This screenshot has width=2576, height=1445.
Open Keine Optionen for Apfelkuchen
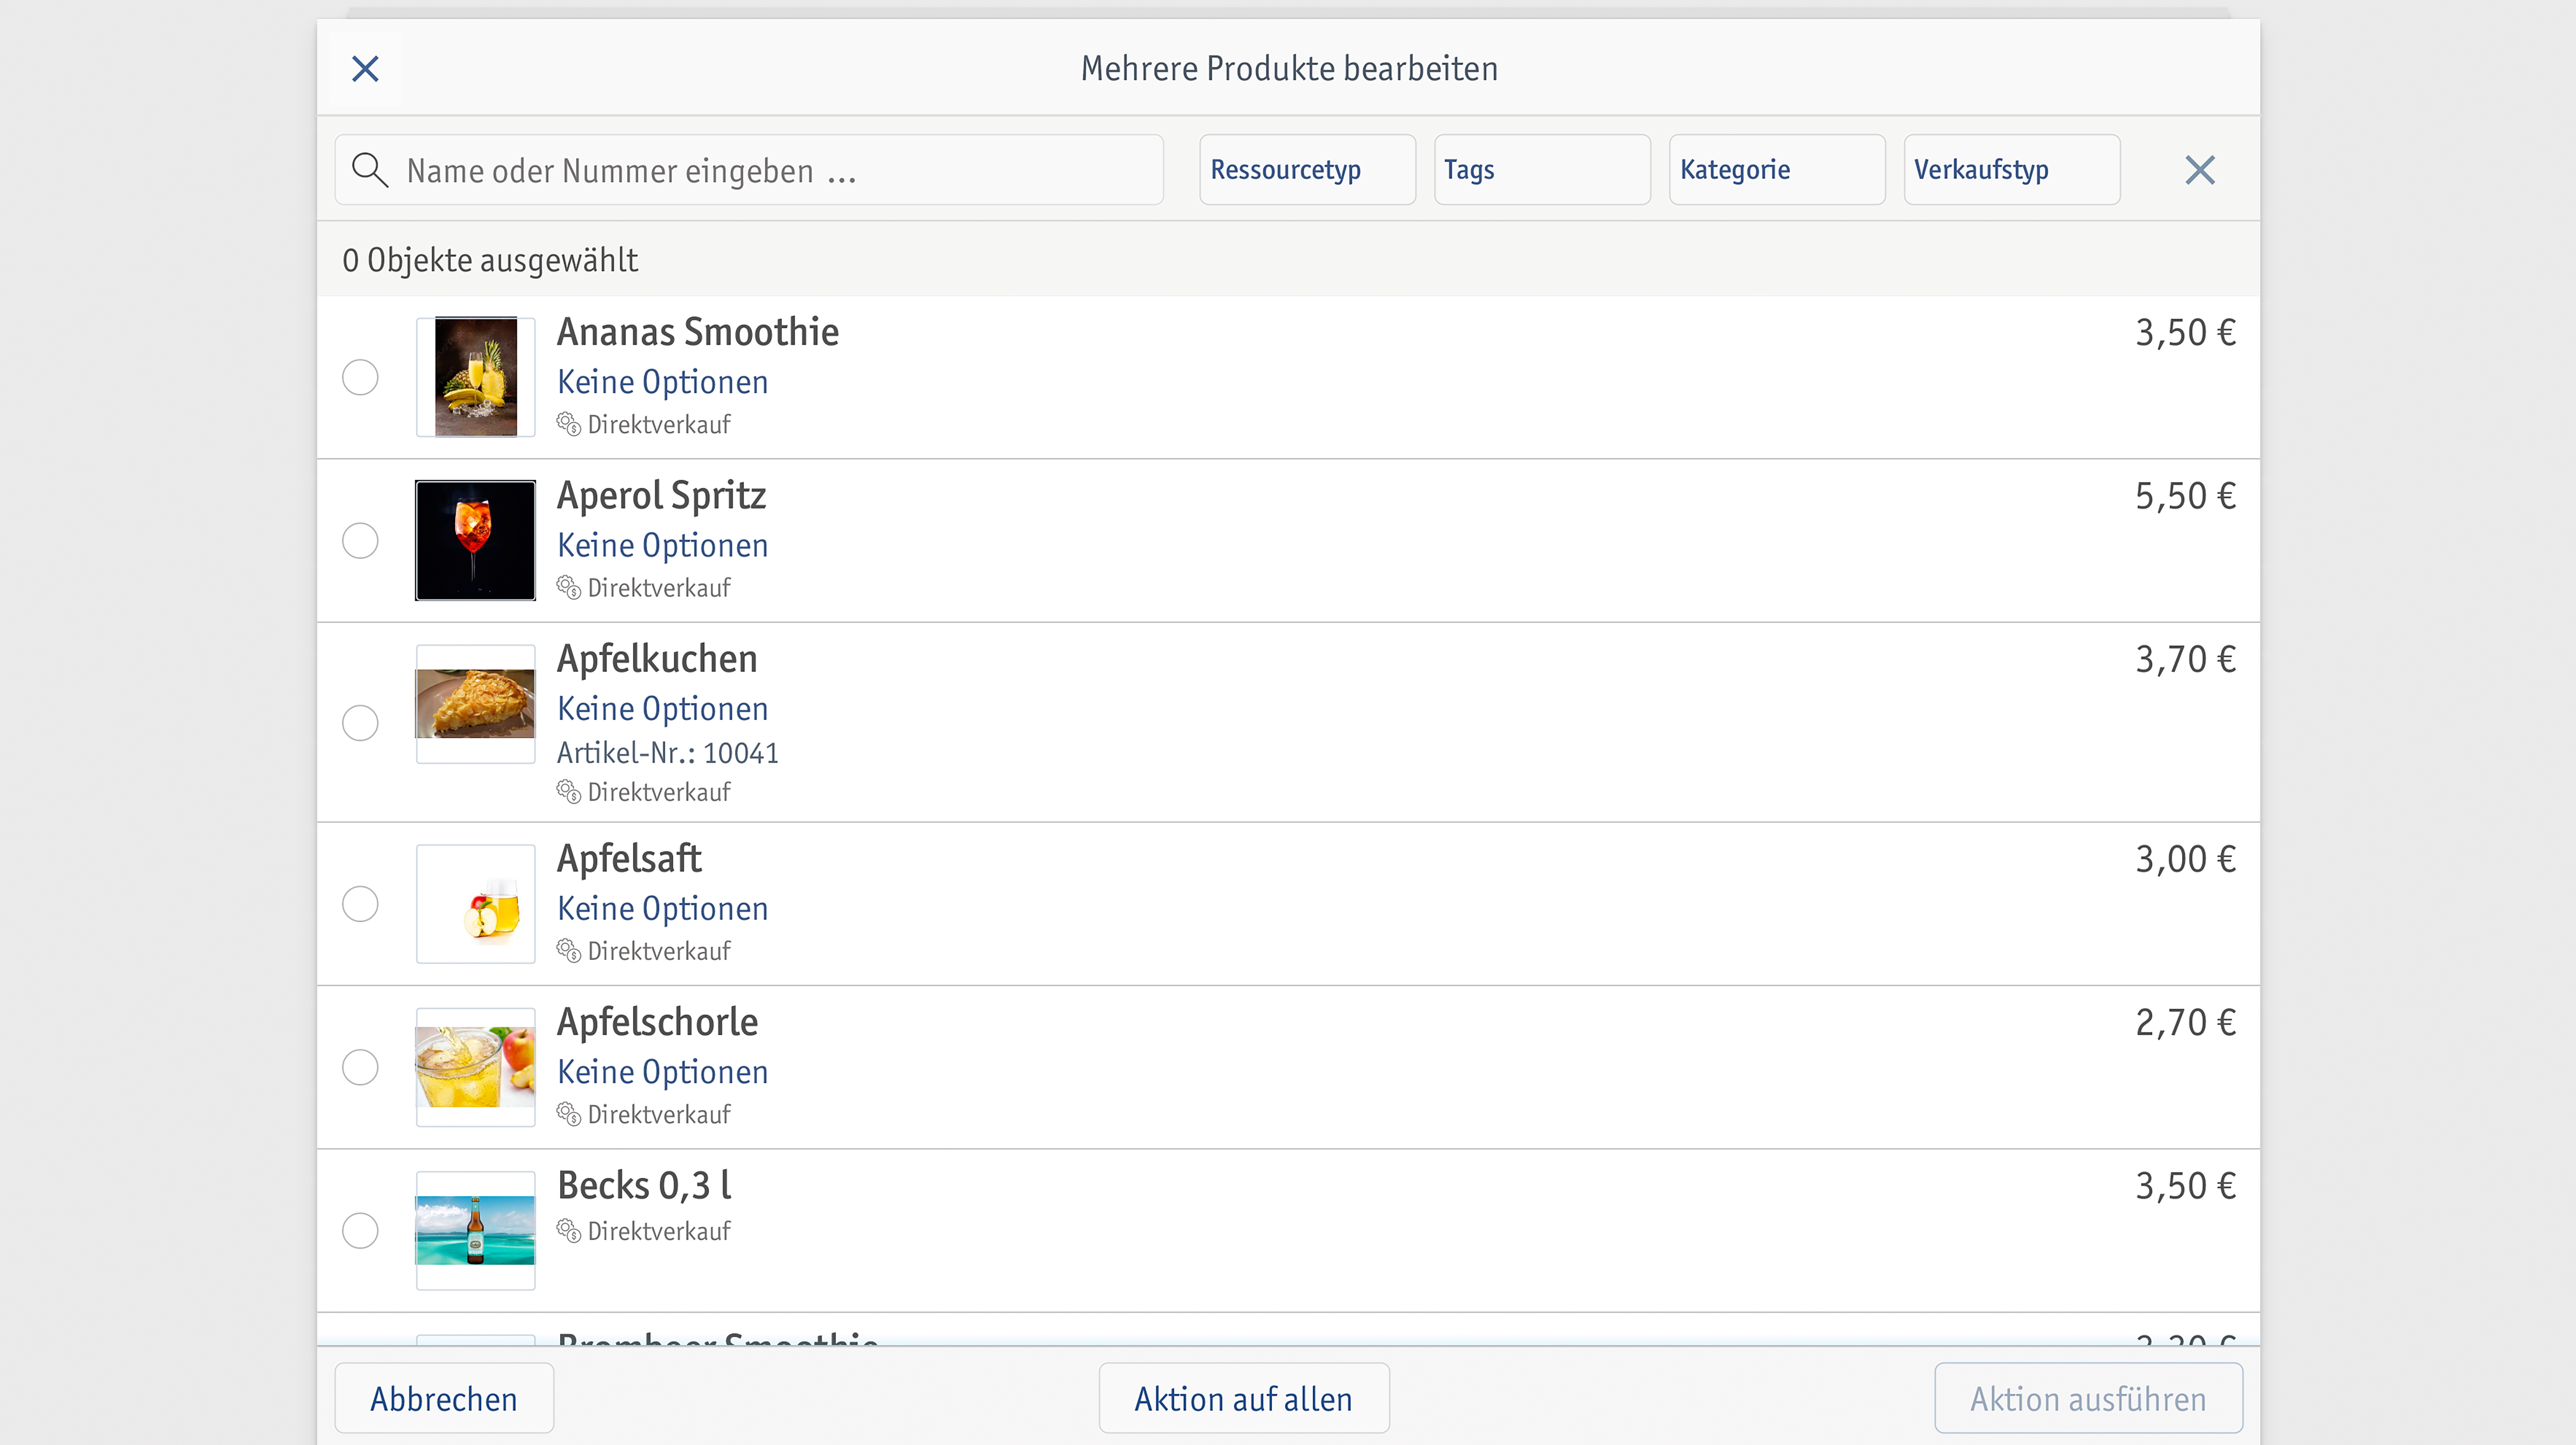click(x=663, y=709)
